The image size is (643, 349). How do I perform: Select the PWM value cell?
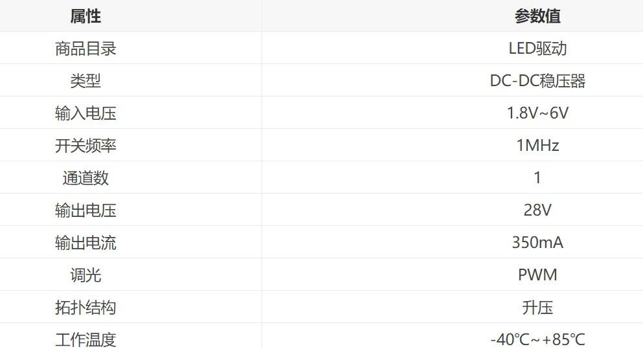click(x=537, y=275)
